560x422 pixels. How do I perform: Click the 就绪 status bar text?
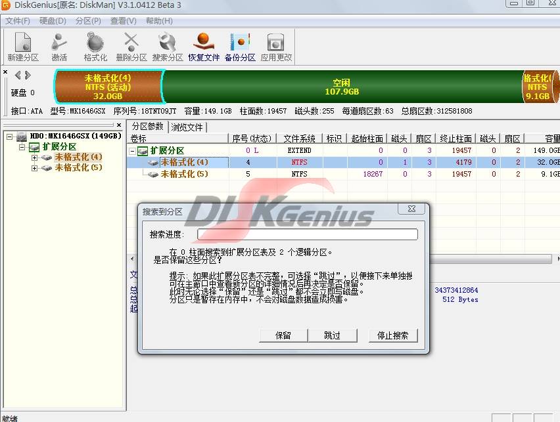(10, 419)
